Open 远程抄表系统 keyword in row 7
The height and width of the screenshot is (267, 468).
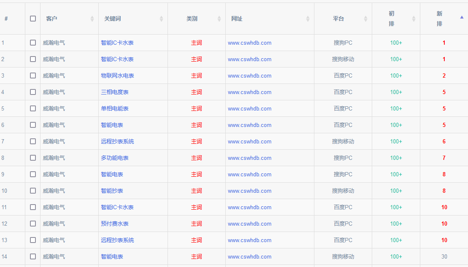117,141
